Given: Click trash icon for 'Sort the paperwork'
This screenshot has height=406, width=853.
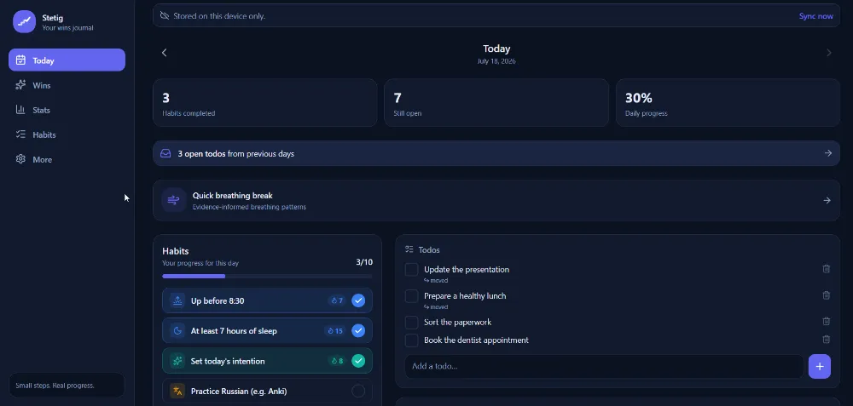Looking at the screenshot, I should click(826, 322).
